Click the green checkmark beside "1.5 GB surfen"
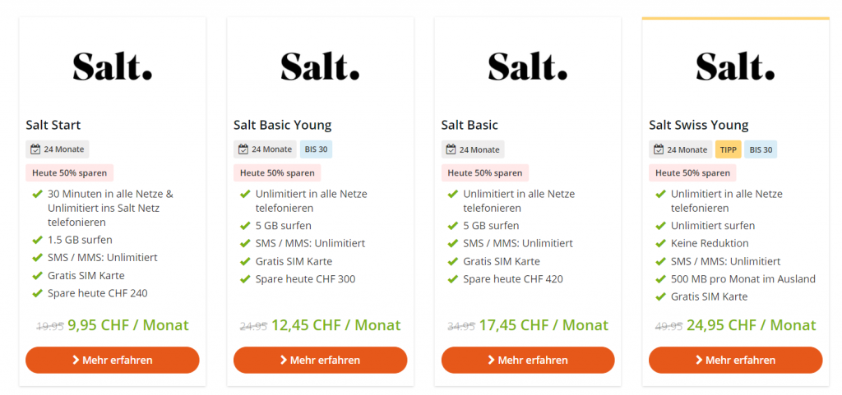This screenshot has width=842, height=395. click(x=37, y=240)
